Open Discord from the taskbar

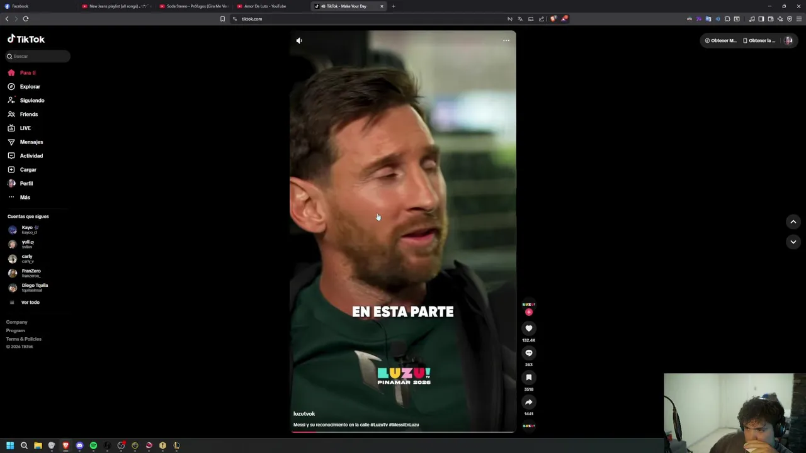pyautogui.click(x=79, y=445)
